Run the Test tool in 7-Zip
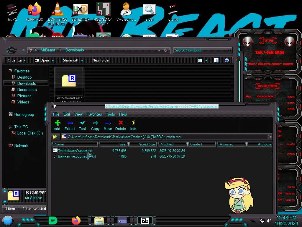302x227 pixels. [x=83, y=125]
